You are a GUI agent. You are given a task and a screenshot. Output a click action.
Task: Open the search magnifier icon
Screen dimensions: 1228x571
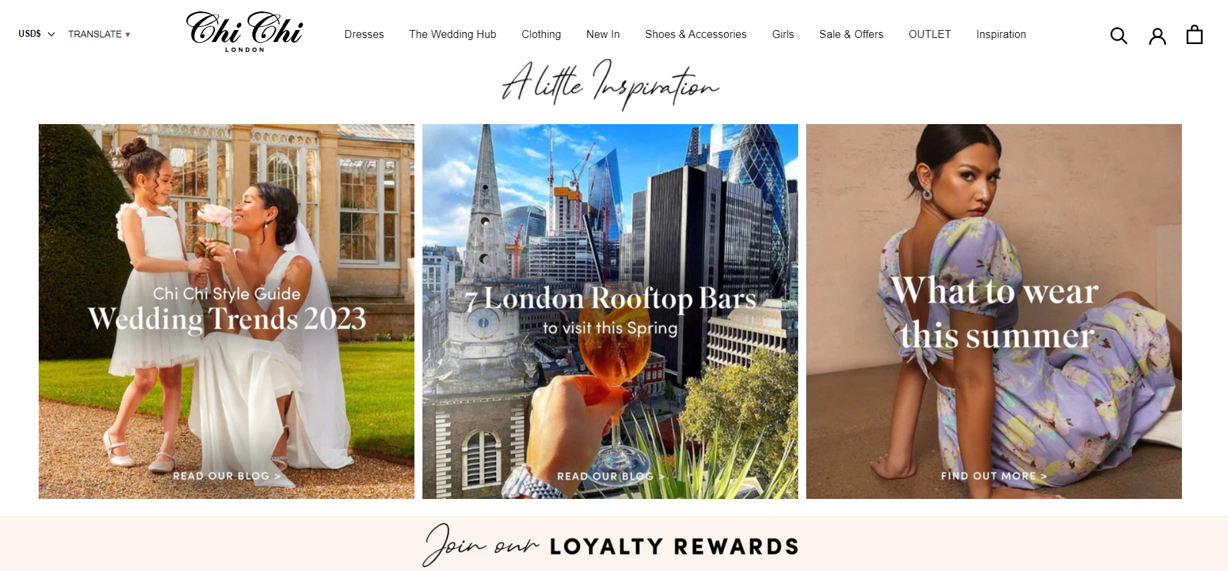click(x=1119, y=35)
